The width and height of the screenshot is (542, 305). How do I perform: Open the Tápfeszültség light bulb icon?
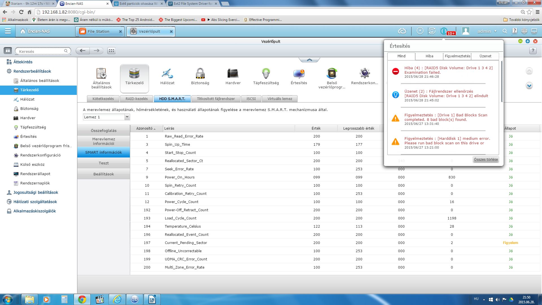[x=266, y=74]
